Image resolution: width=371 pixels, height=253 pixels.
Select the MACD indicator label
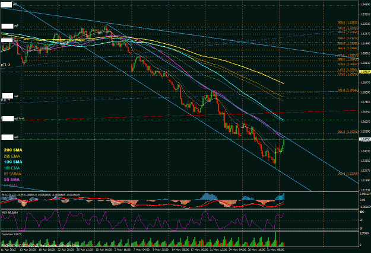pyautogui.click(x=41, y=195)
